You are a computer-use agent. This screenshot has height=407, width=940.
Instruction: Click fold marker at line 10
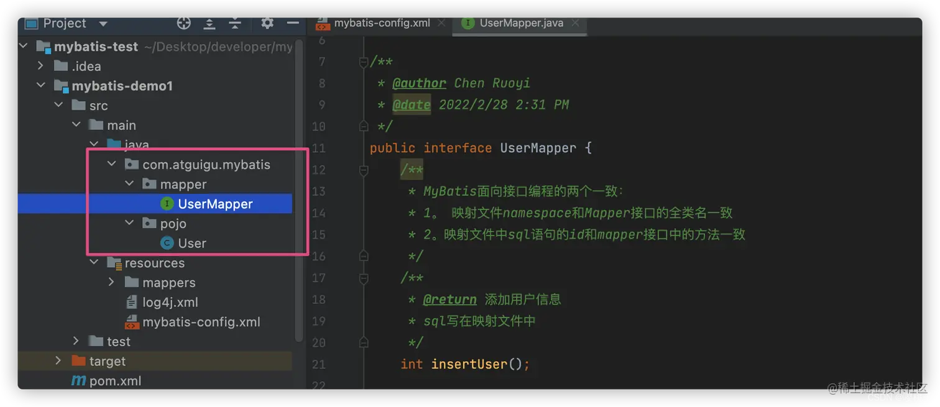coord(364,126)
